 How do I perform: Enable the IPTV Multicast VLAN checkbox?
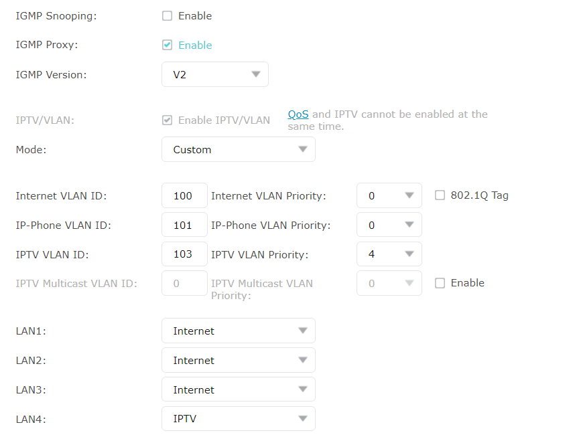[x=440, y=283]
